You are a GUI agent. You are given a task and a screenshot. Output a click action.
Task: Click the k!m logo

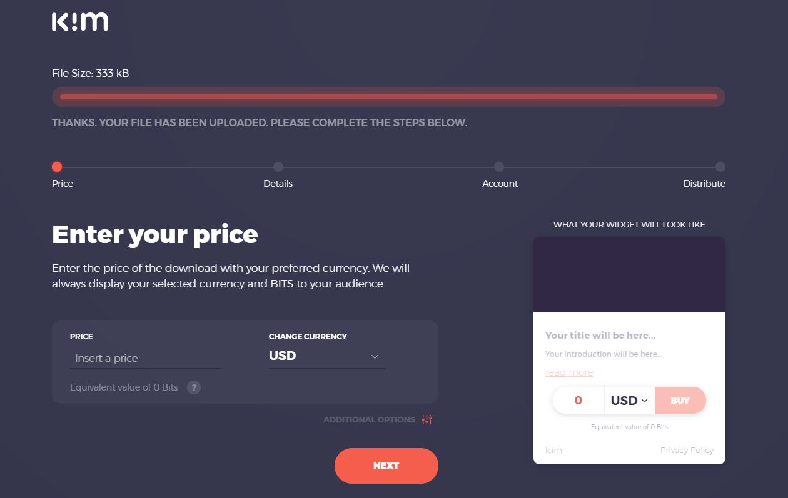tap(80, 21)
